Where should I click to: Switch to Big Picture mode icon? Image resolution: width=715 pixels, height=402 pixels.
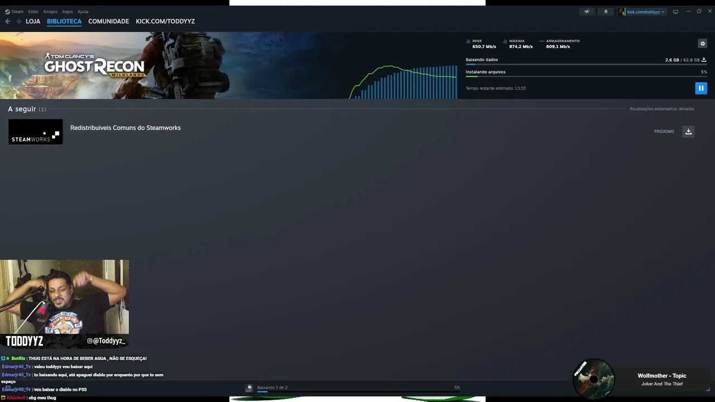point(675,11)
